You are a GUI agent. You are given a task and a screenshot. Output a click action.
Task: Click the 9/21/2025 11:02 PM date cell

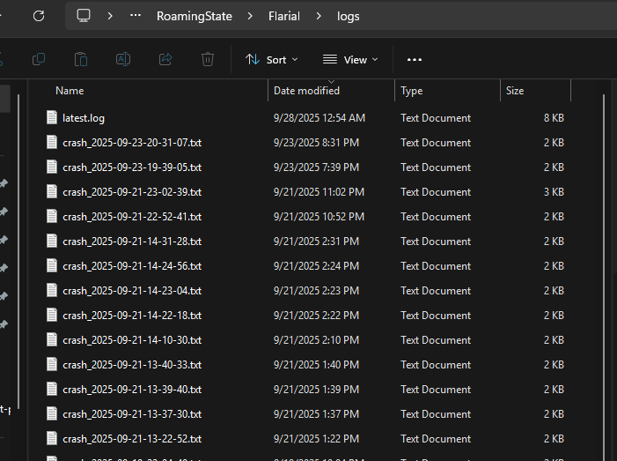point(320,192)
